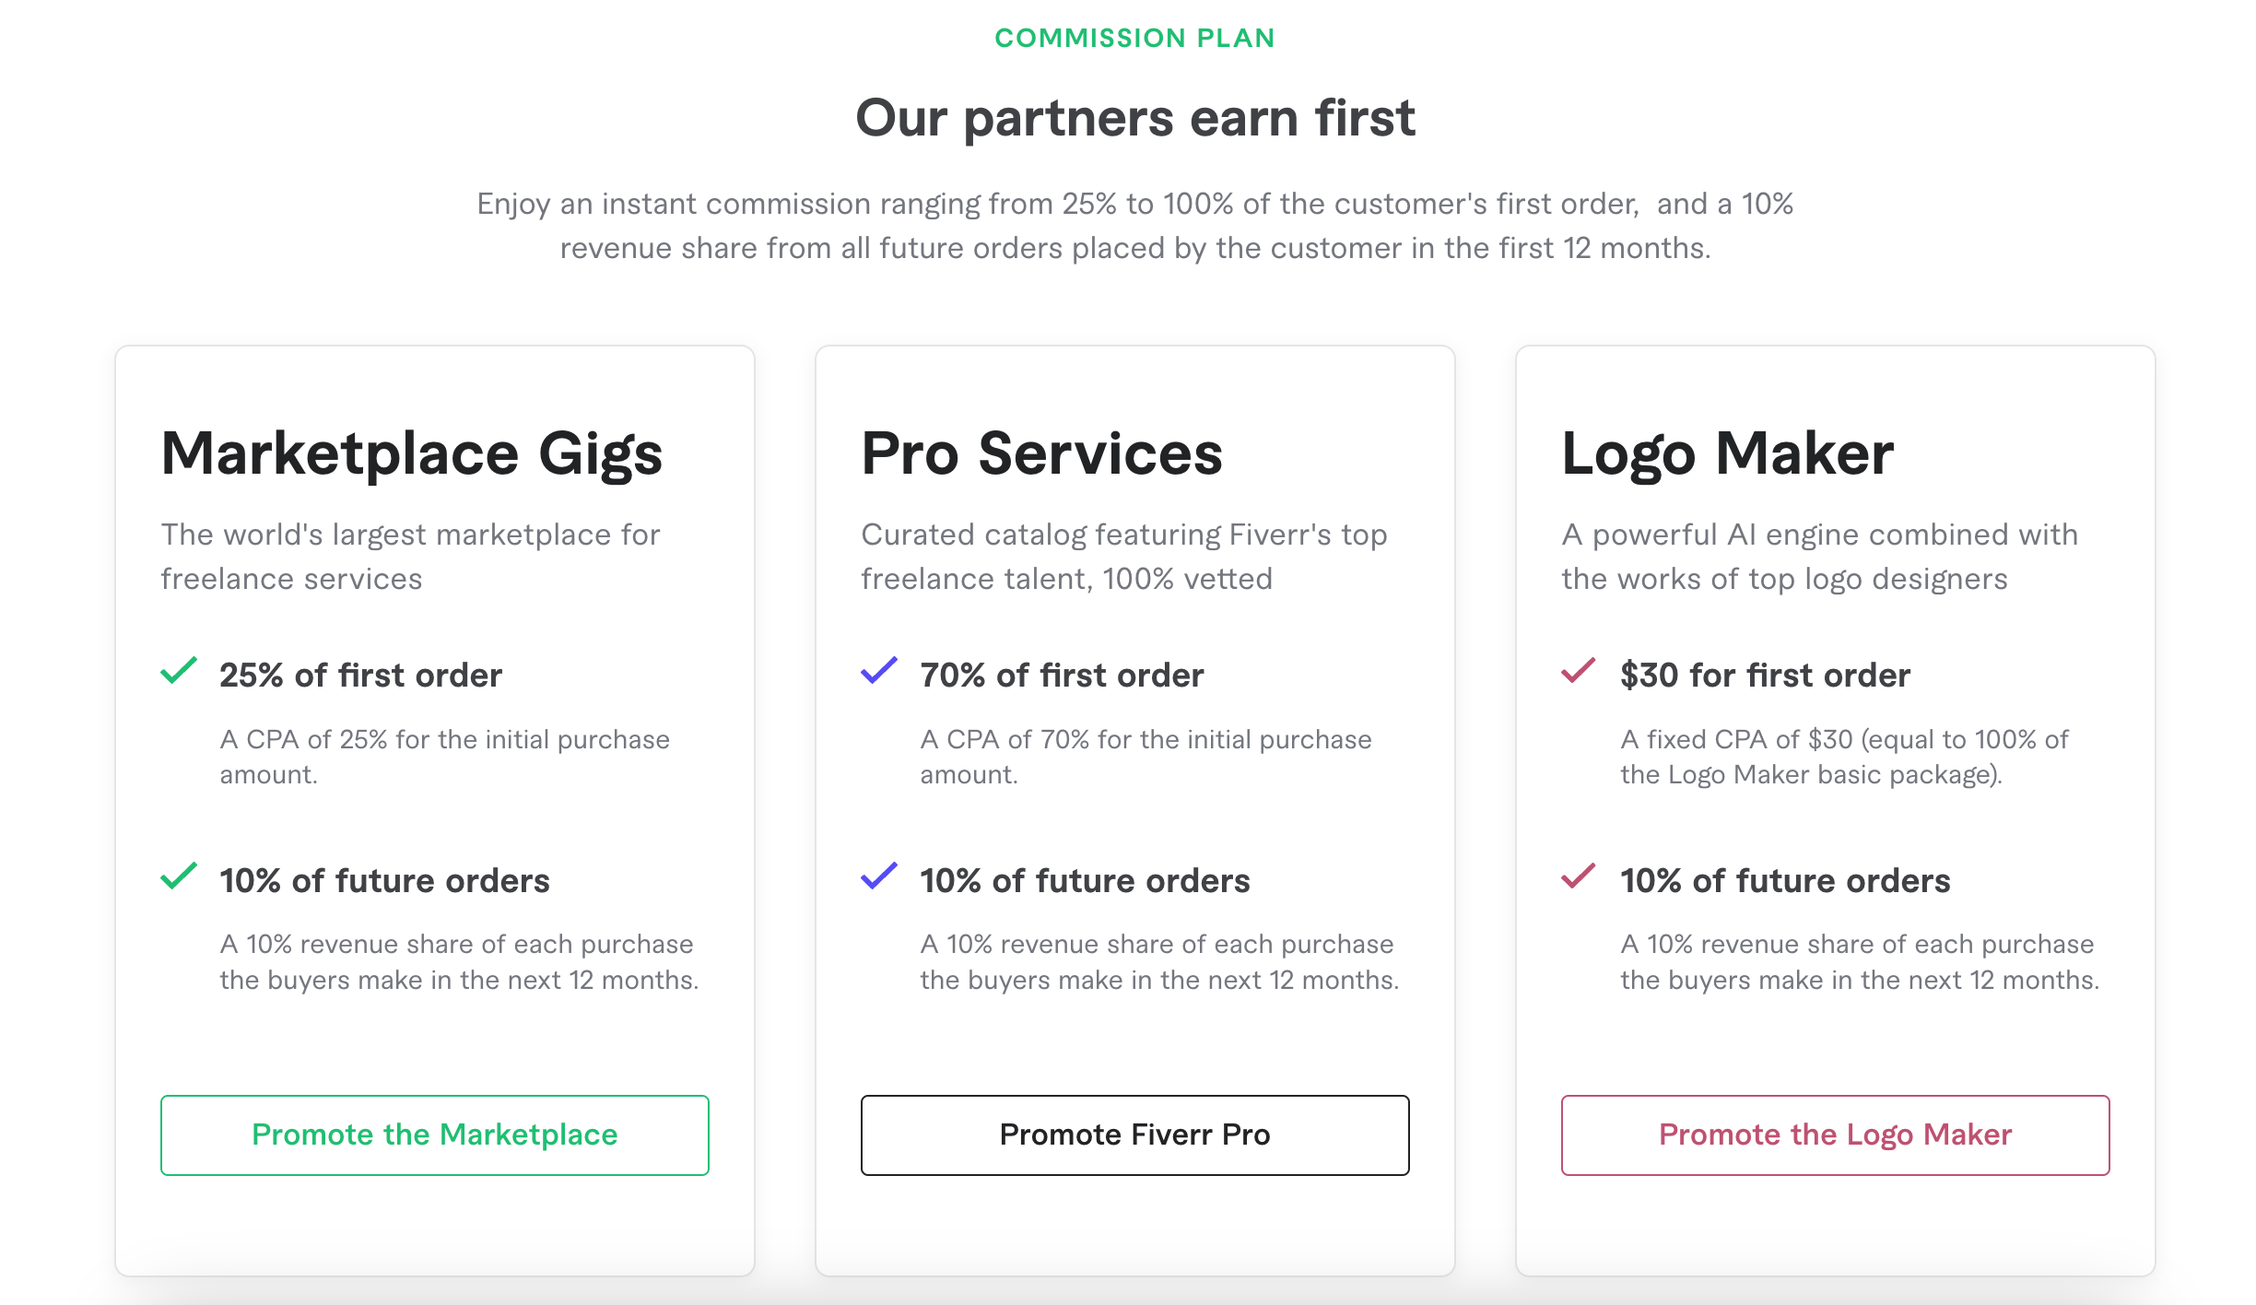This screenshot has height=1305, width=2256.
Task: Click the $30 for first order heading
Action: (x=1766, y=676)
